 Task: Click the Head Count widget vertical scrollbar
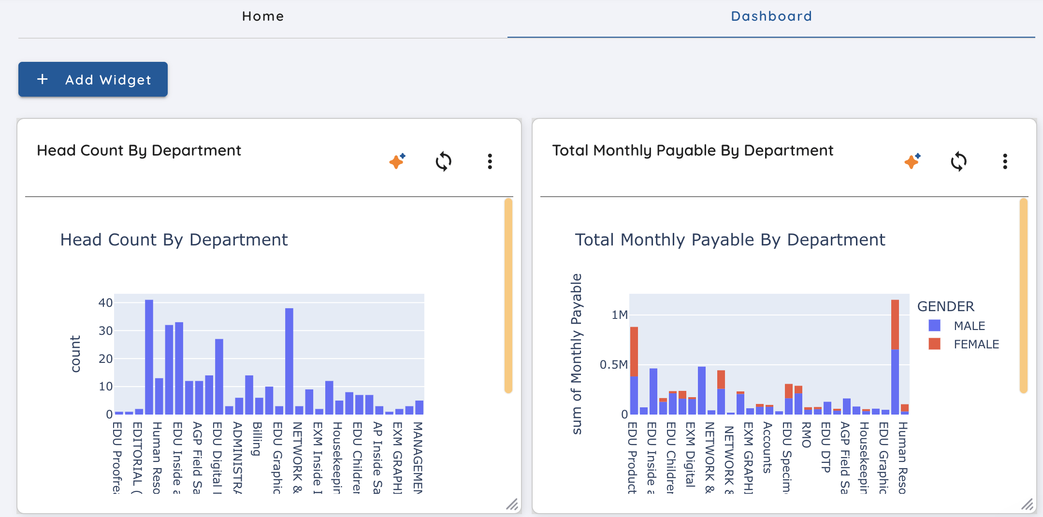[x=508, y=295]
